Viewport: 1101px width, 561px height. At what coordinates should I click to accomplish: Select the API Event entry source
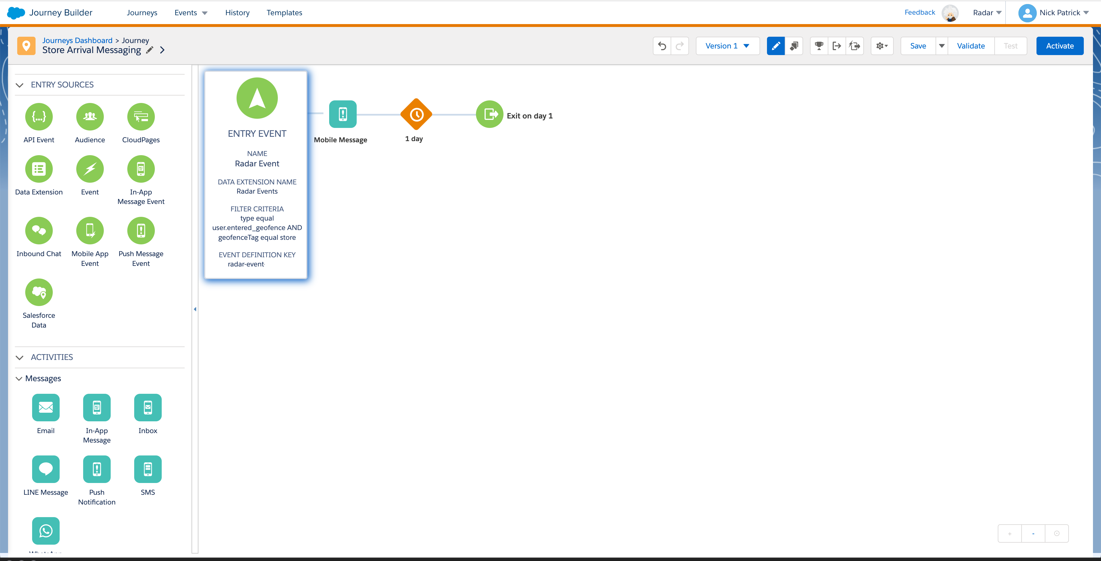[x=38, y=117]
